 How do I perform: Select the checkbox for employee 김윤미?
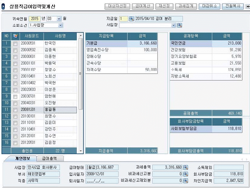click(x=15, y=123)
